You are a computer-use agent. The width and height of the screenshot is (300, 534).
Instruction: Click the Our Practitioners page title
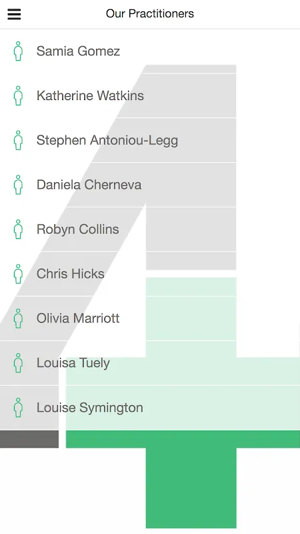[x=150, y=13]
